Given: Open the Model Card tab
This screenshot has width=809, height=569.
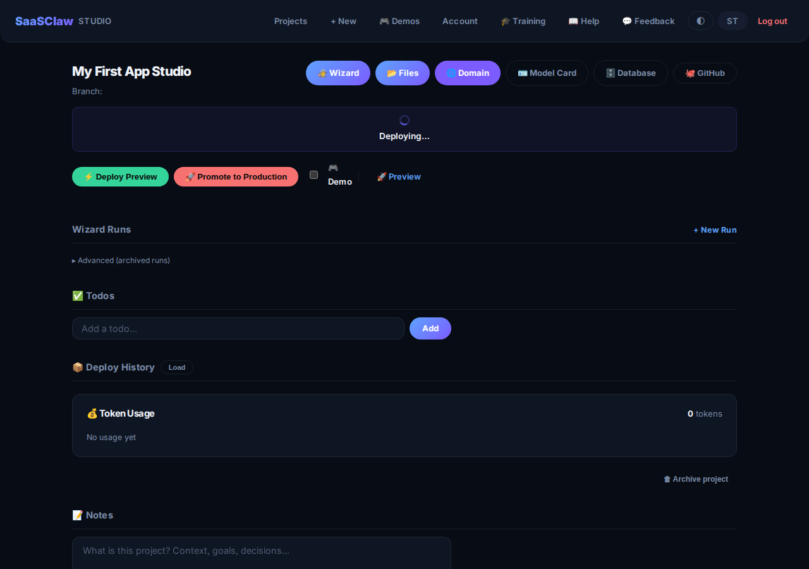Looking at the screenshot, I should (x=547, y=73).
